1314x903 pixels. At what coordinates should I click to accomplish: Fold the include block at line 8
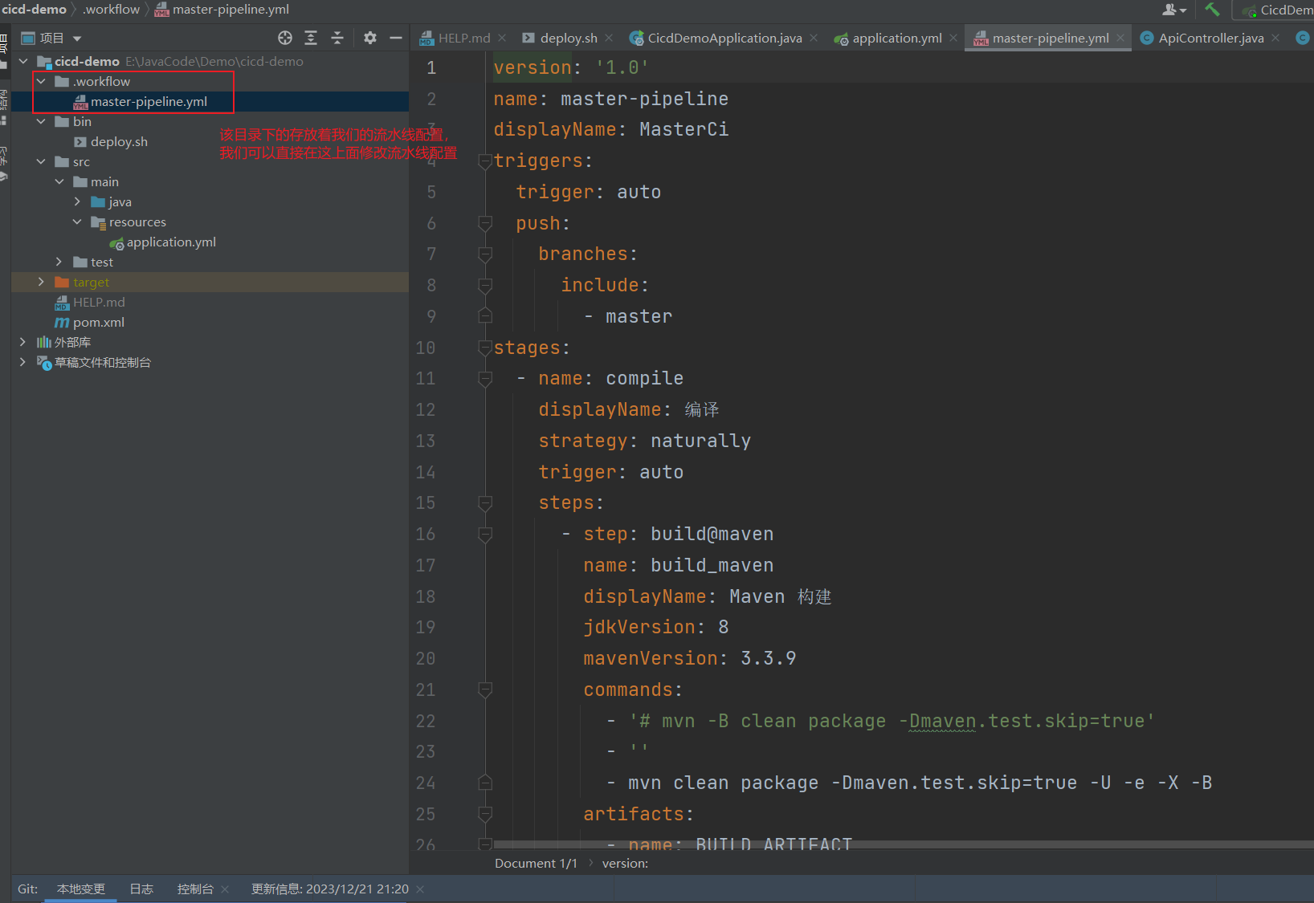(x=485, y=286)
